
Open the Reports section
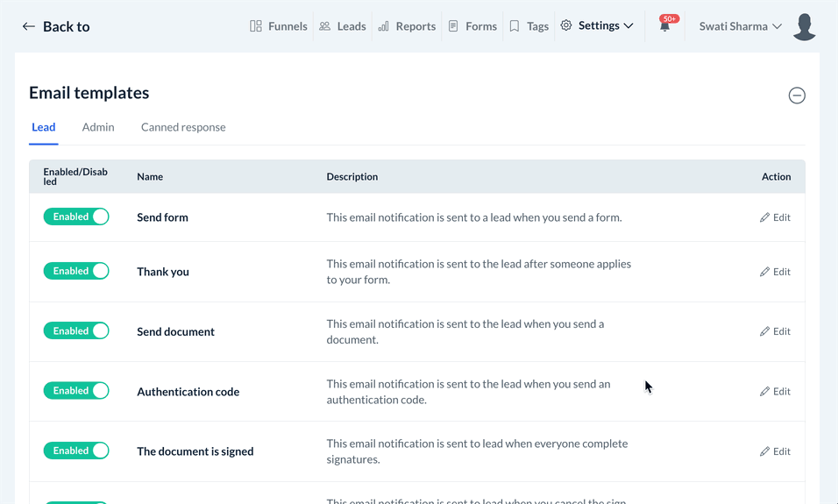[407, 26]
